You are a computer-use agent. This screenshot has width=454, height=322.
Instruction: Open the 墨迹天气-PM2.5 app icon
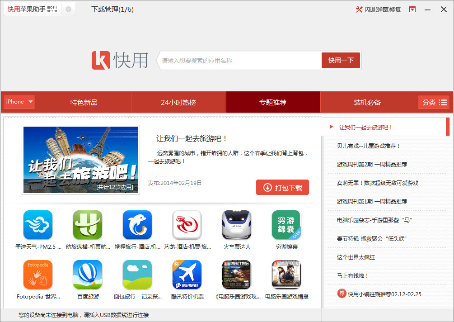pyautogui.click(x=38, y=225)
